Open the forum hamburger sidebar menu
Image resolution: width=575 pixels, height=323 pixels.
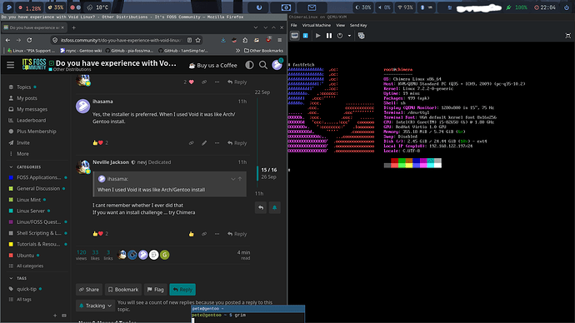pos(10,65)
